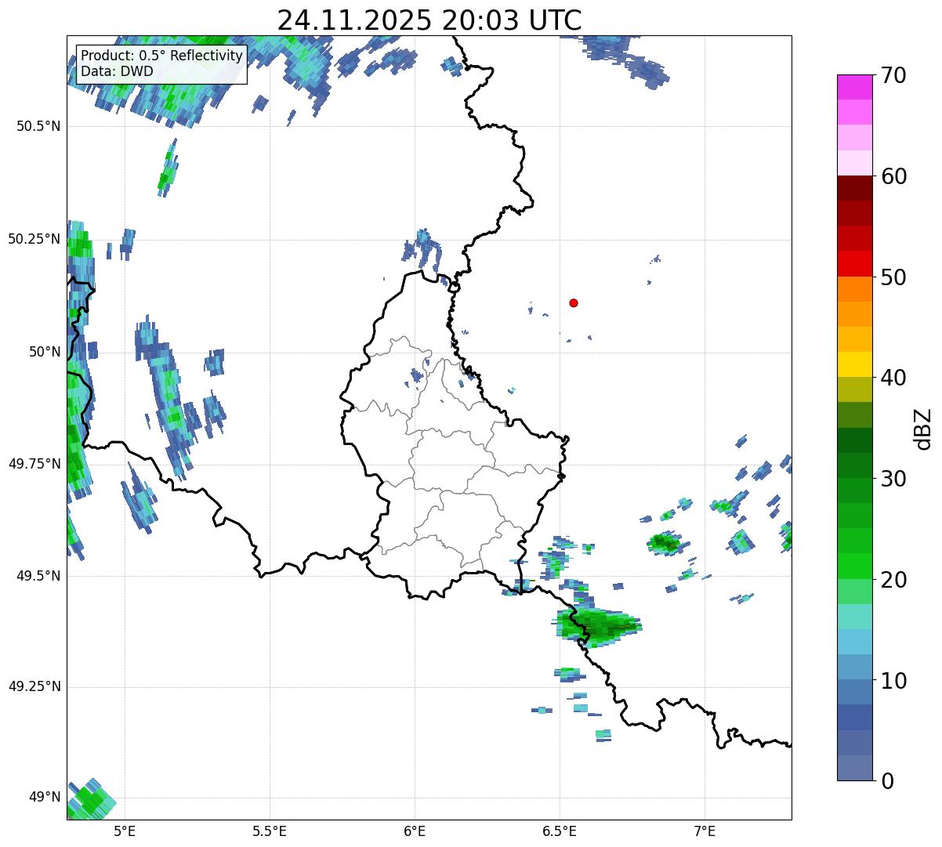Click the red station marker dot
The image size is (942, 847).
[x=574, y=302]
